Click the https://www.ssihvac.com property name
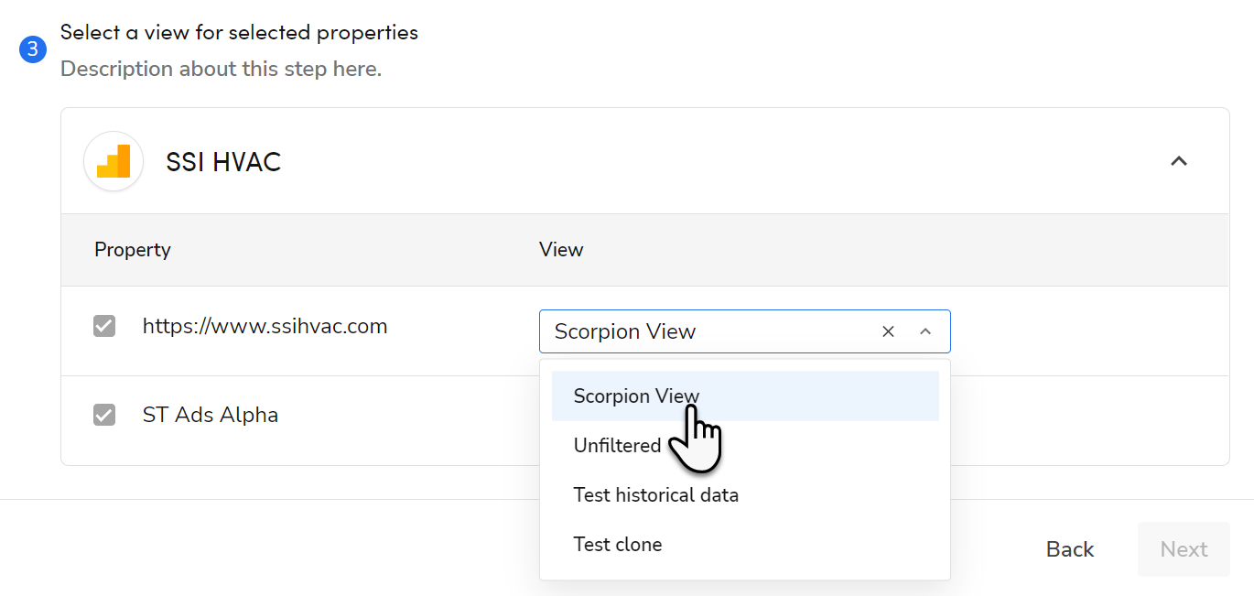 click(x=265, y=326)
